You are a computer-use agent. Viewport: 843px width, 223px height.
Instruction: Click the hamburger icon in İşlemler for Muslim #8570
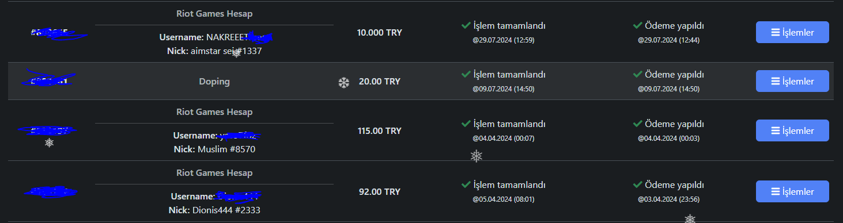click(776, 130)
